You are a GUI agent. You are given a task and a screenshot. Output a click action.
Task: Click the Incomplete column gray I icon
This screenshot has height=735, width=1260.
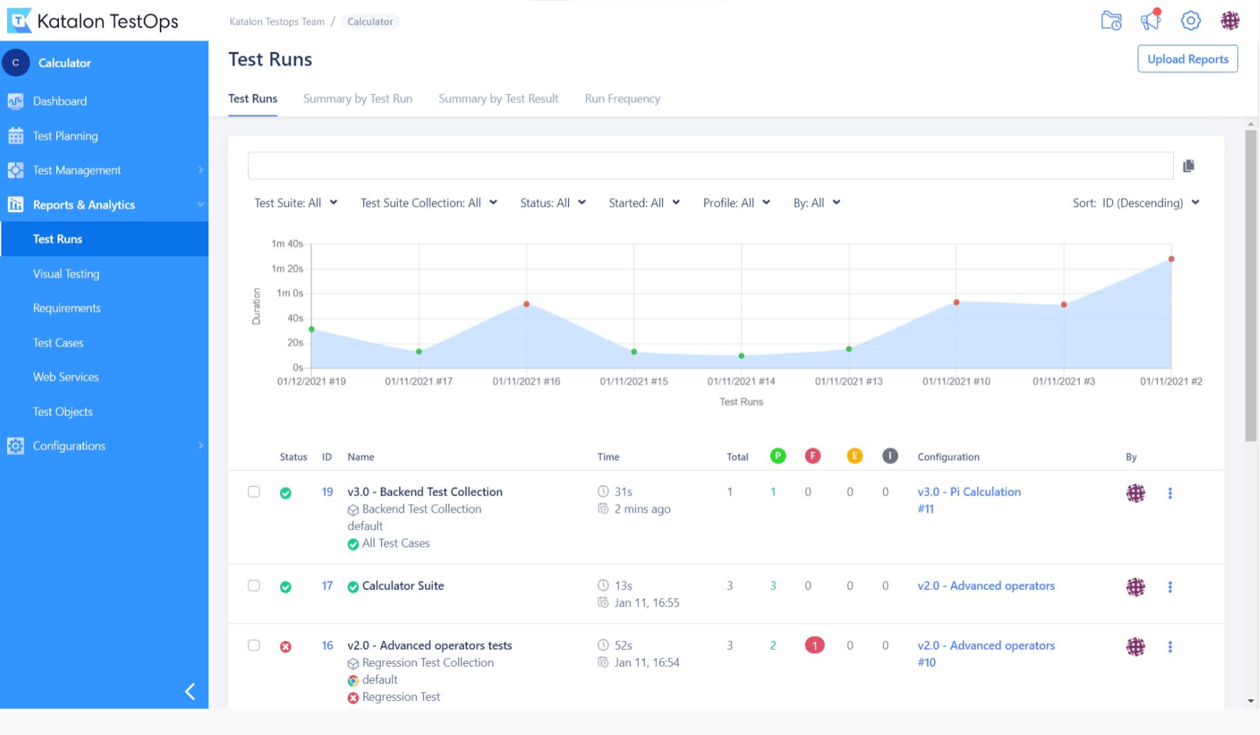(x=890, y=456)
